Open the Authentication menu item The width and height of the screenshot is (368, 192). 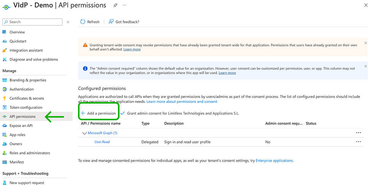21,89
